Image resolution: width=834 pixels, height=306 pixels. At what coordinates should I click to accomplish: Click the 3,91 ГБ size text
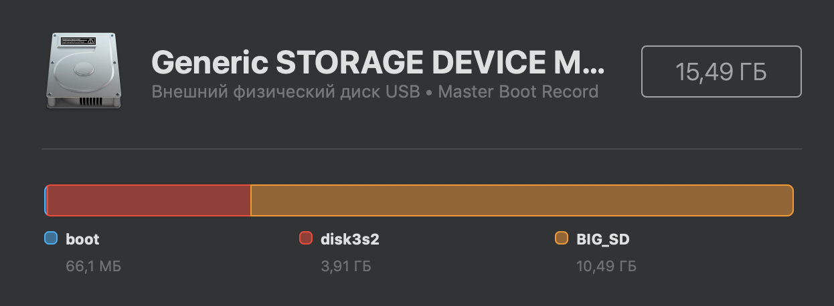click(x=346, y=267)
